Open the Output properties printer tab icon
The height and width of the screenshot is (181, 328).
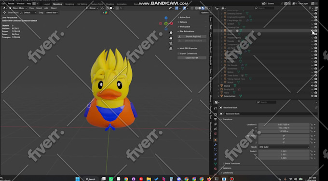pos(216,119)
